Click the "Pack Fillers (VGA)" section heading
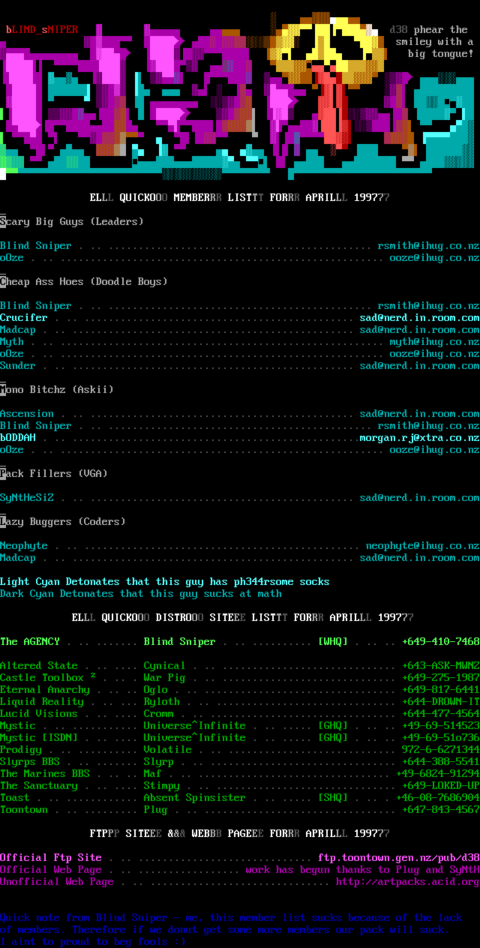 (54, 474)
